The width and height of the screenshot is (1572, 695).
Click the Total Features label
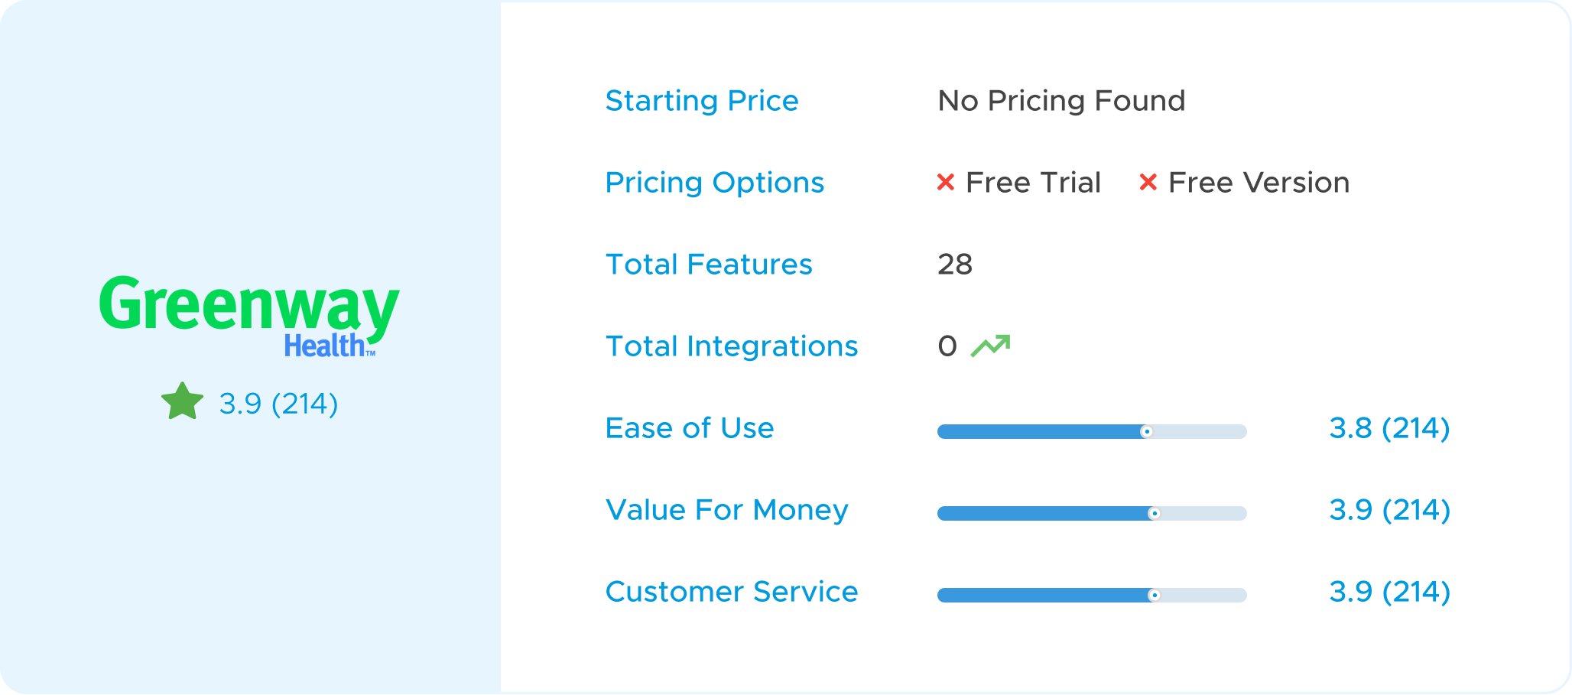tap(709, 265)
